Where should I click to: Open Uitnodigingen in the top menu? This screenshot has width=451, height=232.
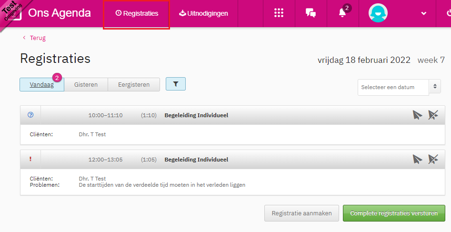203,13
